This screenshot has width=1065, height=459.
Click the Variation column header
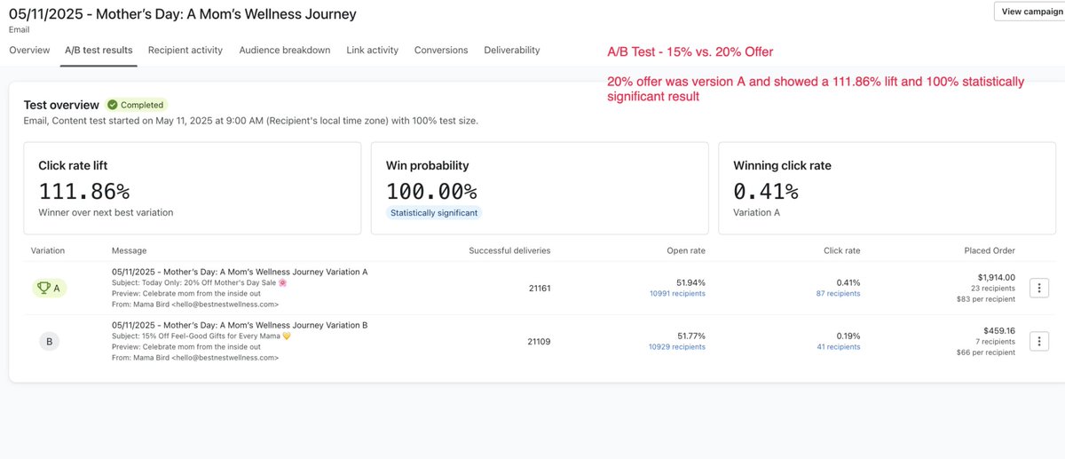click(x=48, y=250)
